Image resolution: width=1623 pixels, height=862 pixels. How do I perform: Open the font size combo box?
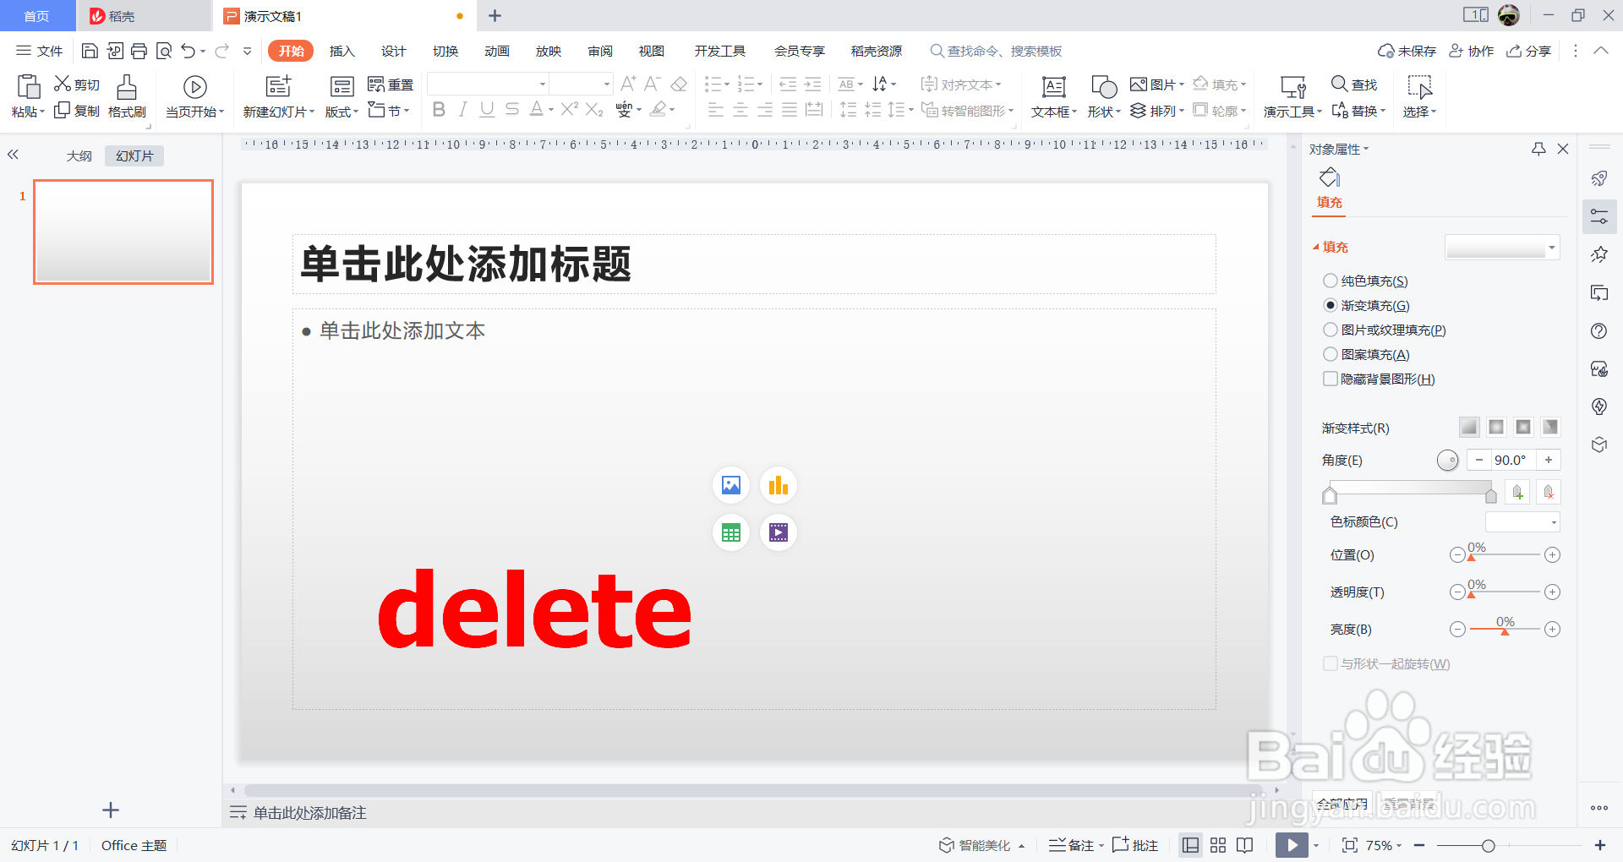click(x=582, y=84)
